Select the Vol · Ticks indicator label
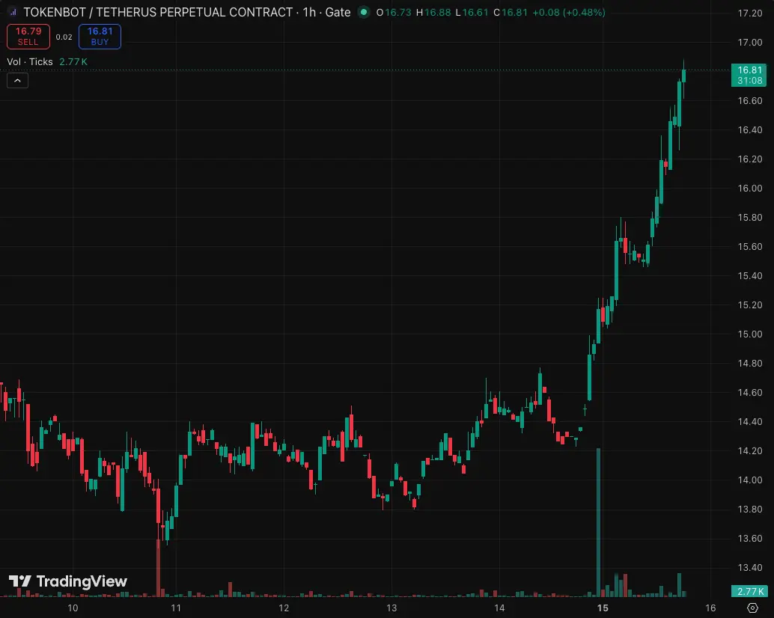 coord(30,61)
